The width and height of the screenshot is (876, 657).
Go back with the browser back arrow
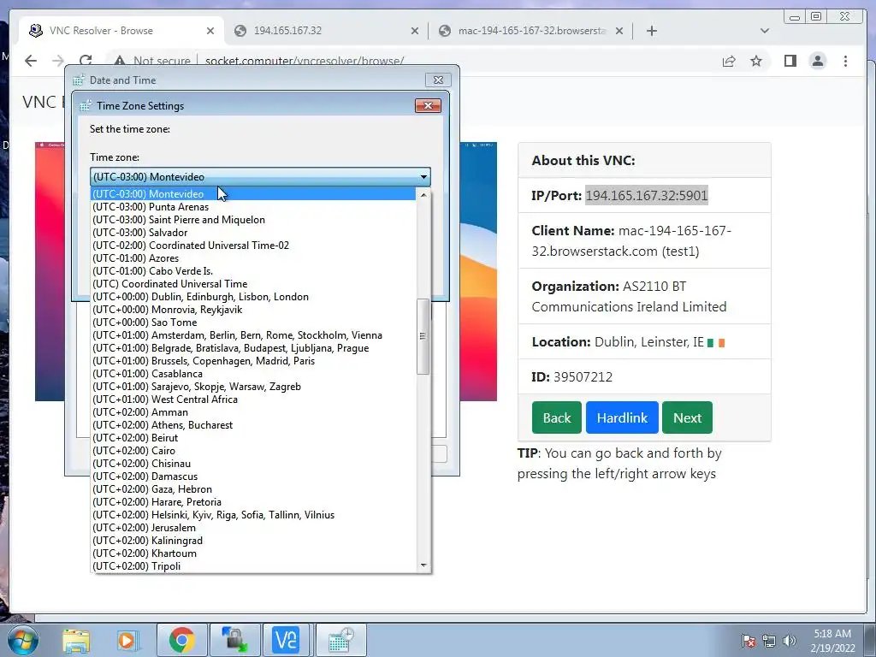(31, 61)
